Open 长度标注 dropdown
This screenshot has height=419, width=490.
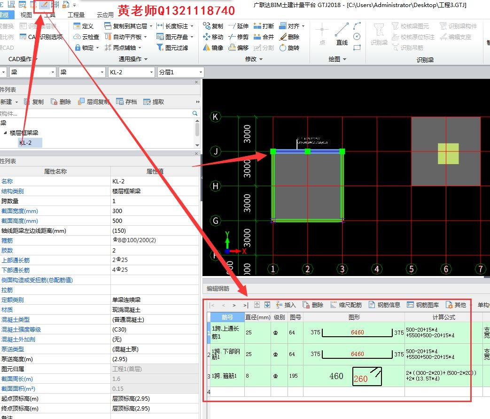coord(192,26)
